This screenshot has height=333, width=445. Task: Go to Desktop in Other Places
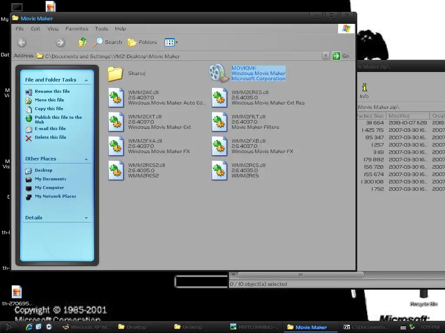[x=43, y=170]
